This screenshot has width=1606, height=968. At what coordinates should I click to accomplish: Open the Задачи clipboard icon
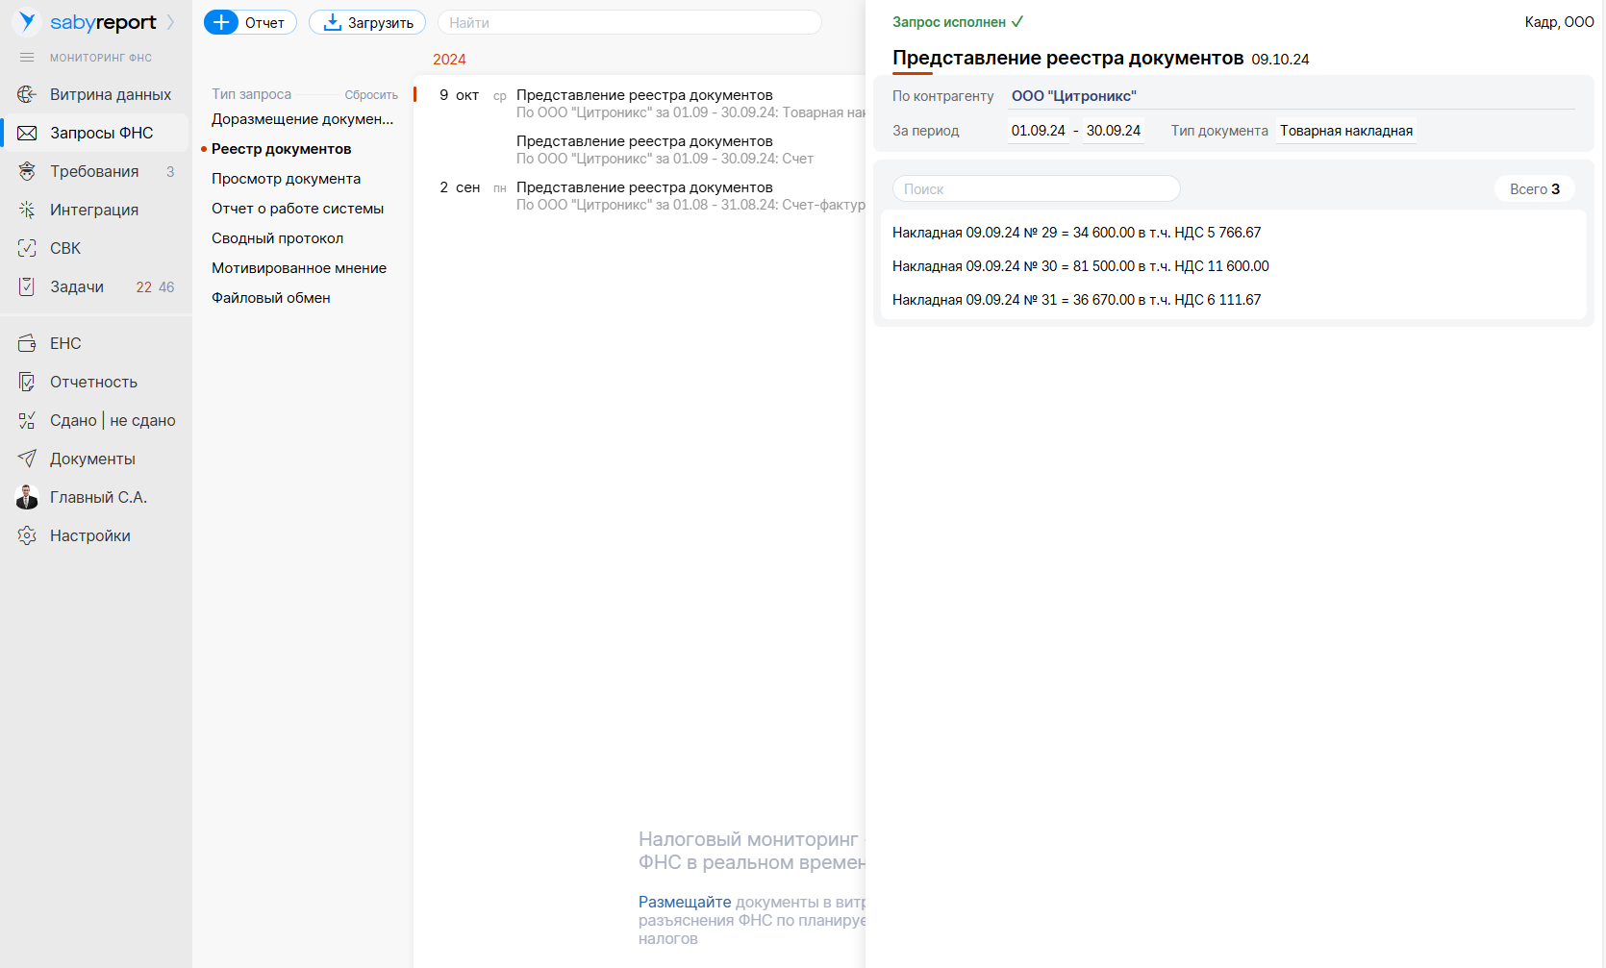tap(27, 286)
